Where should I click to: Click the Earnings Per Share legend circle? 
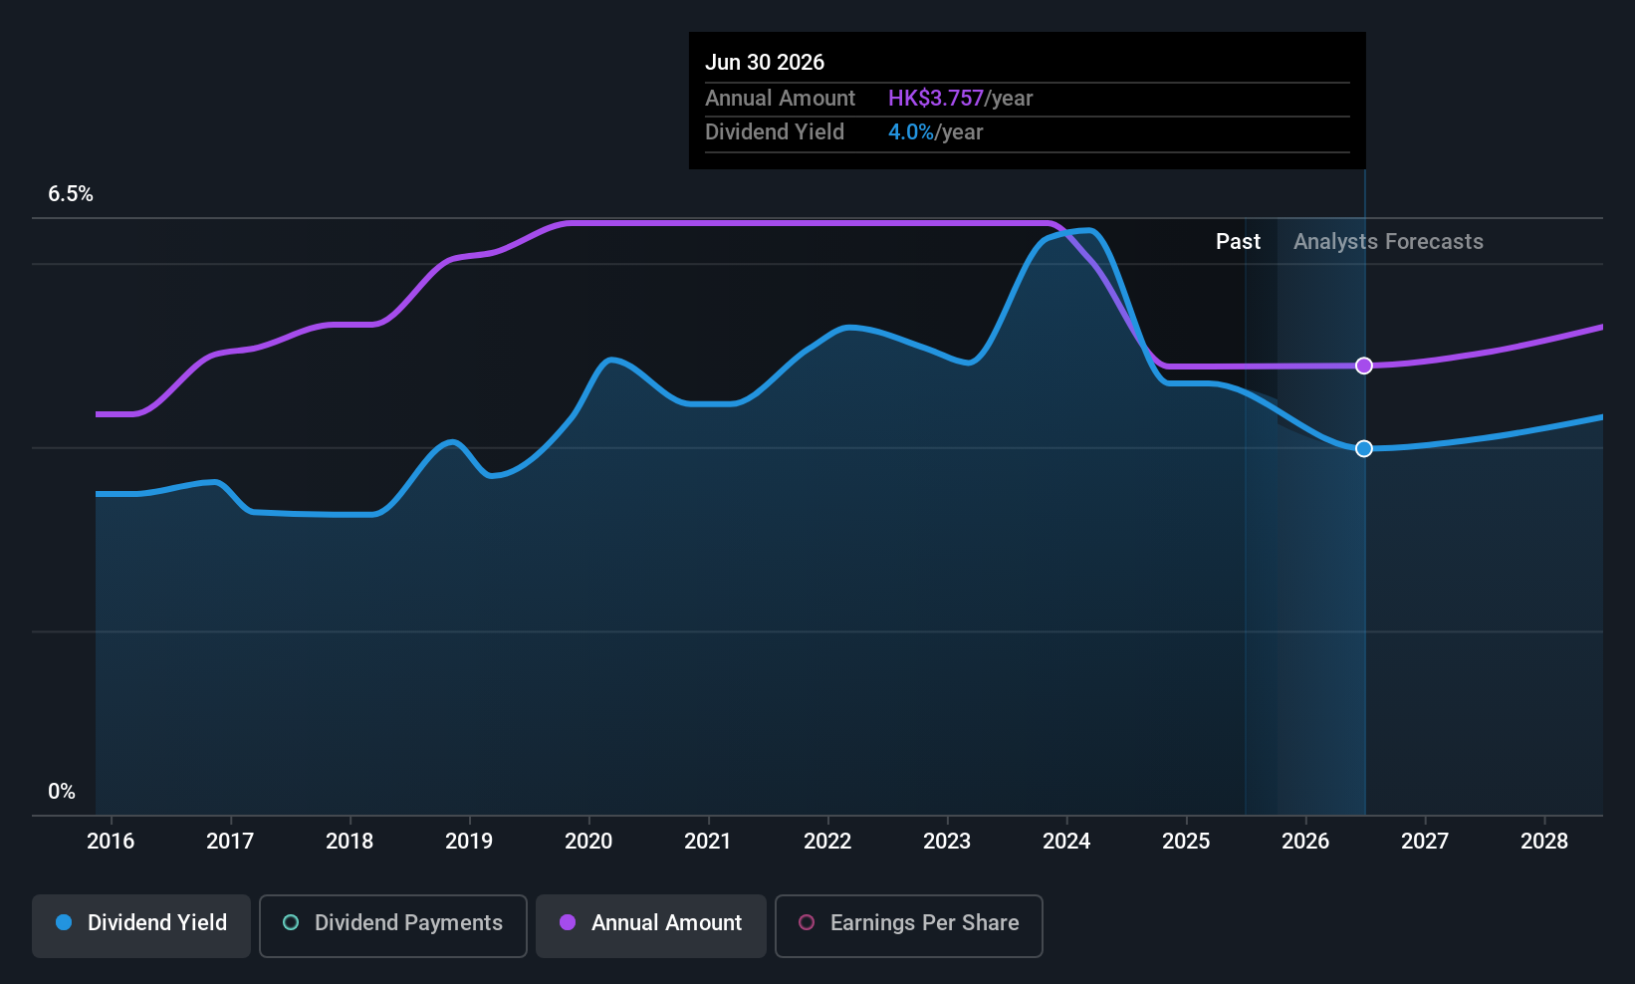click(807, 923)
